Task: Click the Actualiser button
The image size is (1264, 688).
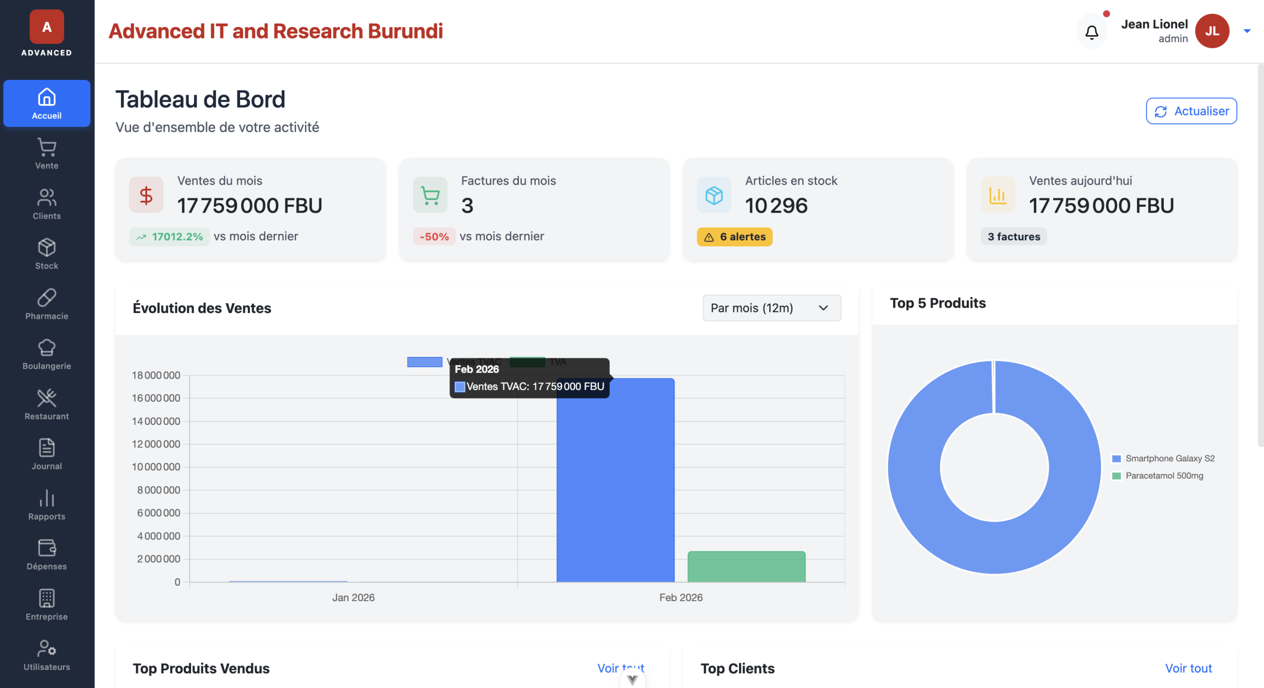Action: [1191, 111]
